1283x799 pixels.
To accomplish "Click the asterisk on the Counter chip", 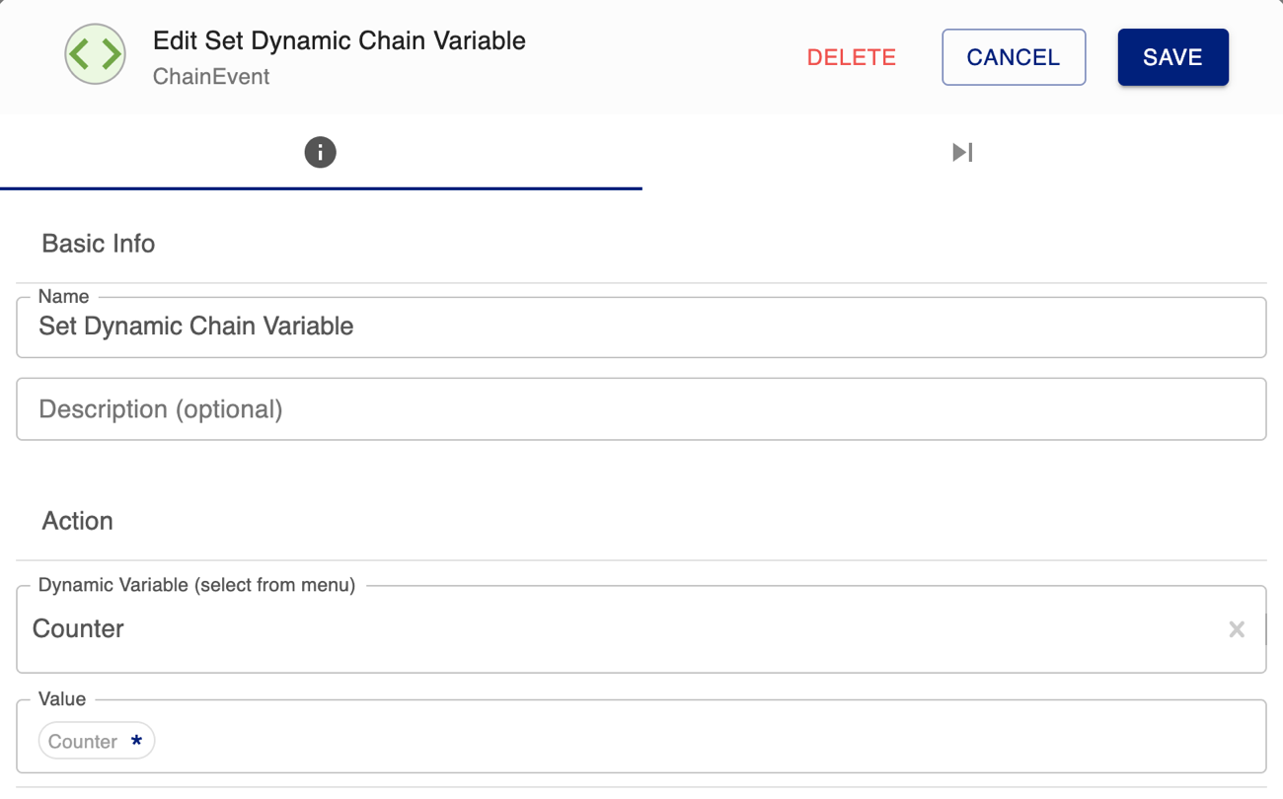I will tap(136, 742).
